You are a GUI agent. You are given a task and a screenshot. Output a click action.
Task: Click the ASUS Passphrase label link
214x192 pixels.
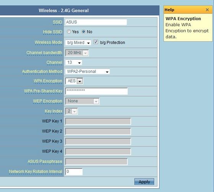45,161
